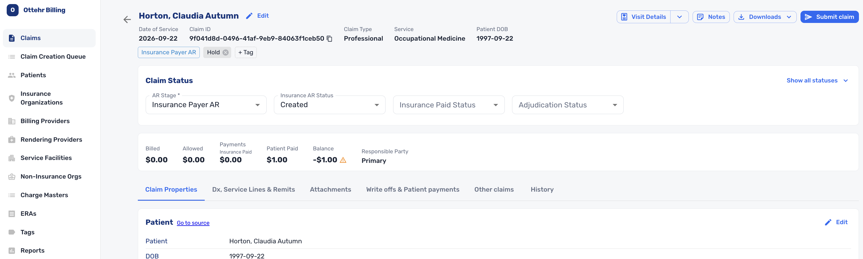Open the Adjudication Status dropdown

[x=568, y=105]
